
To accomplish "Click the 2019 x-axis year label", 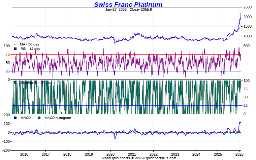I will pyautogui.click(x=89, y=154).
